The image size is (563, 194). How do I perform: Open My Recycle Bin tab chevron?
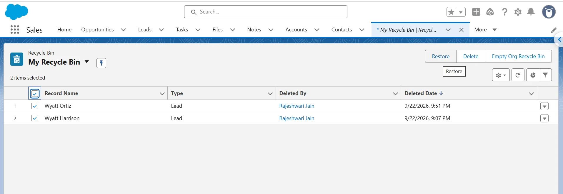pos(448,30)
